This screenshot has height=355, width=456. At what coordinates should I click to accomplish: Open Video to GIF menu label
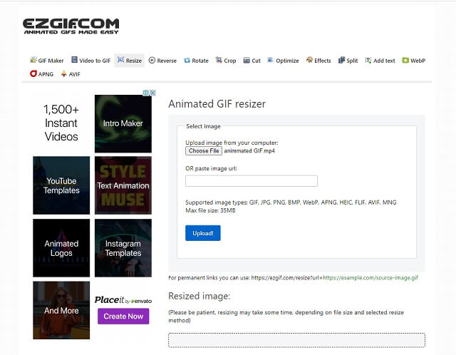point(95,61)
